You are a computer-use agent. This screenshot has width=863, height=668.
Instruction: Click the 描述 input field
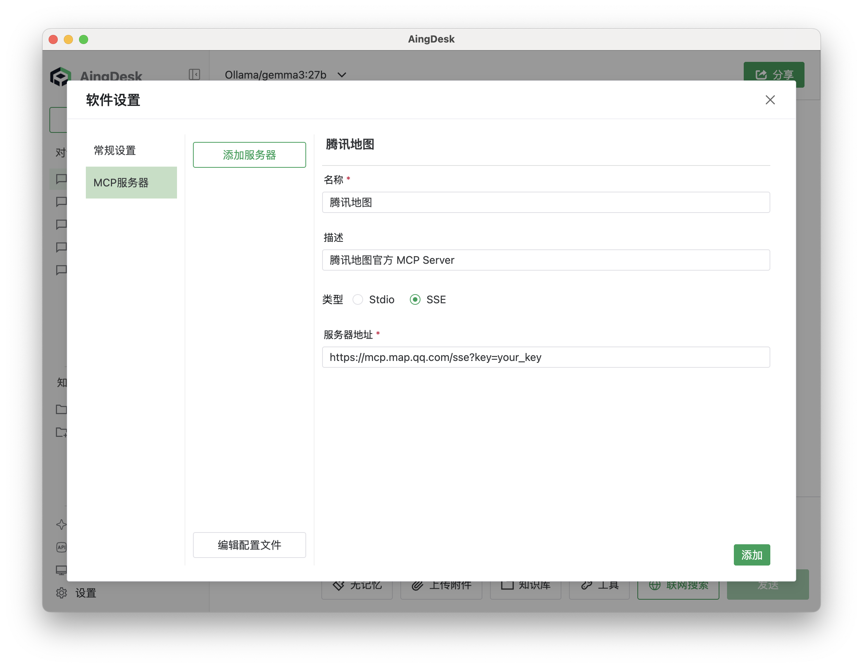coord(545,260)
